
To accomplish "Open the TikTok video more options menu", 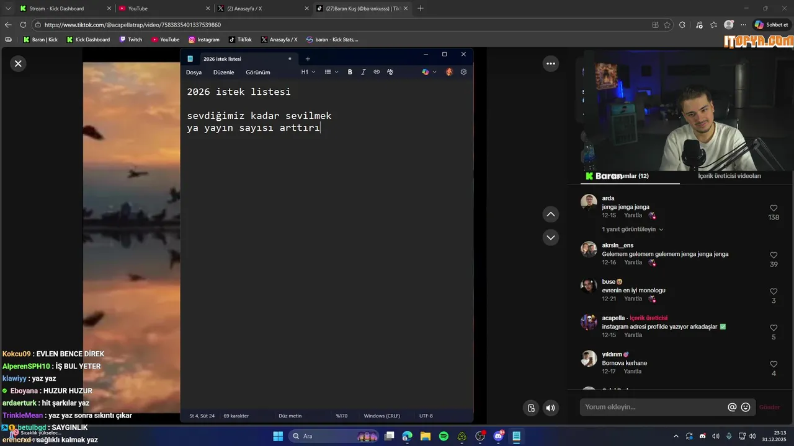I will [550, 63].
